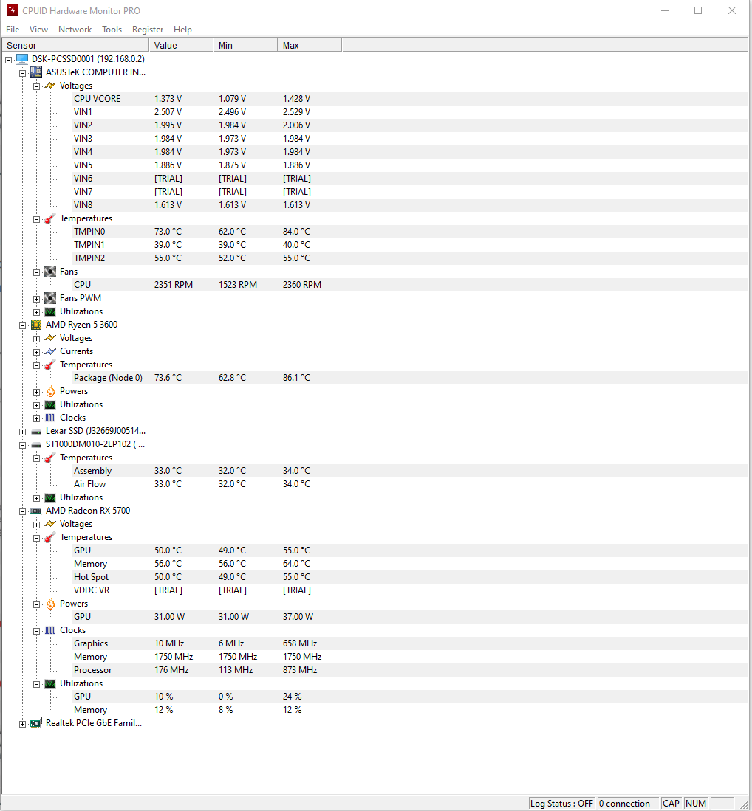Click graphics card icon beside AMD Radeon RX 5700
This screenshot has height=811, width=752.
pos(35,511)
